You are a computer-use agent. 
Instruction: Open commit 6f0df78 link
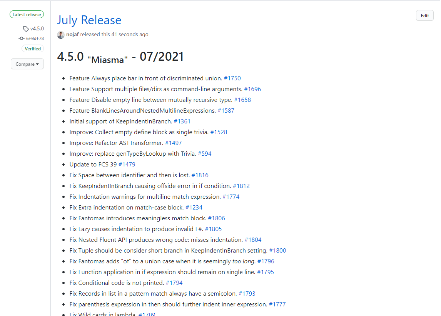[x=35, y=38]
